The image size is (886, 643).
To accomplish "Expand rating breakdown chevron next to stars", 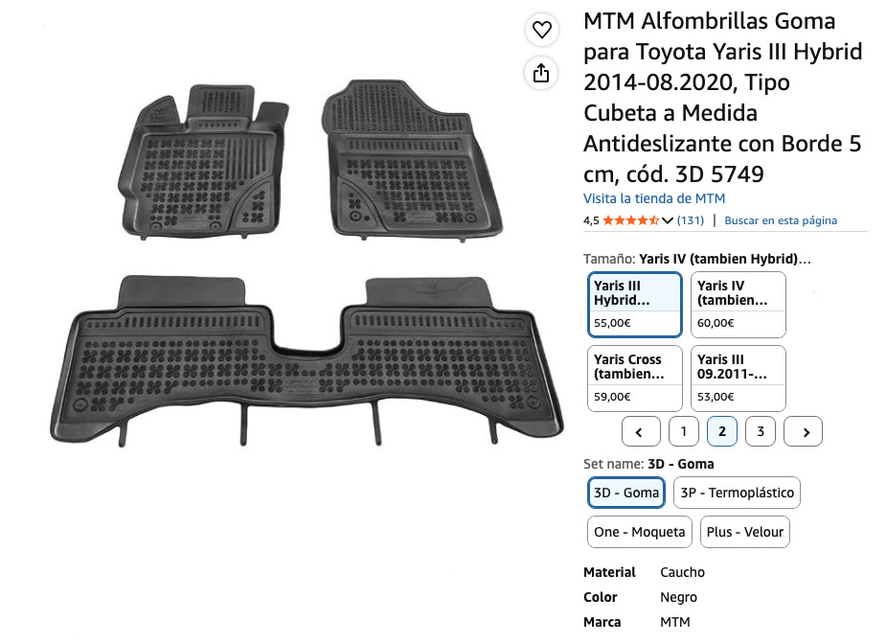I will click(x=668, y=220).
